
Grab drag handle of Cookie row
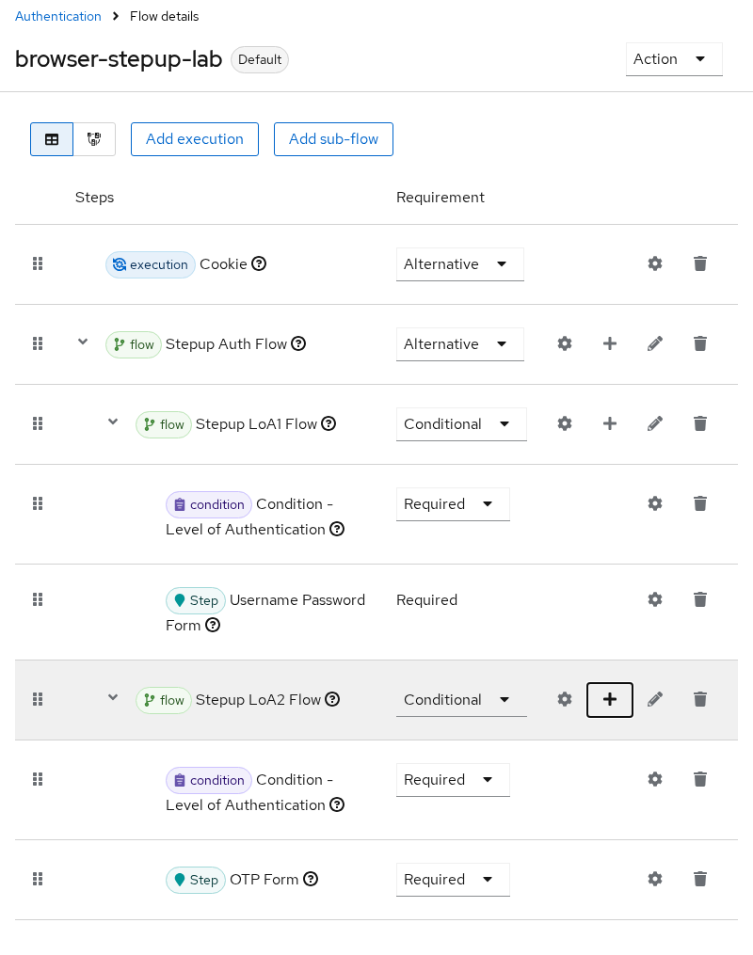pyautogui.click(x=38, y=263)
